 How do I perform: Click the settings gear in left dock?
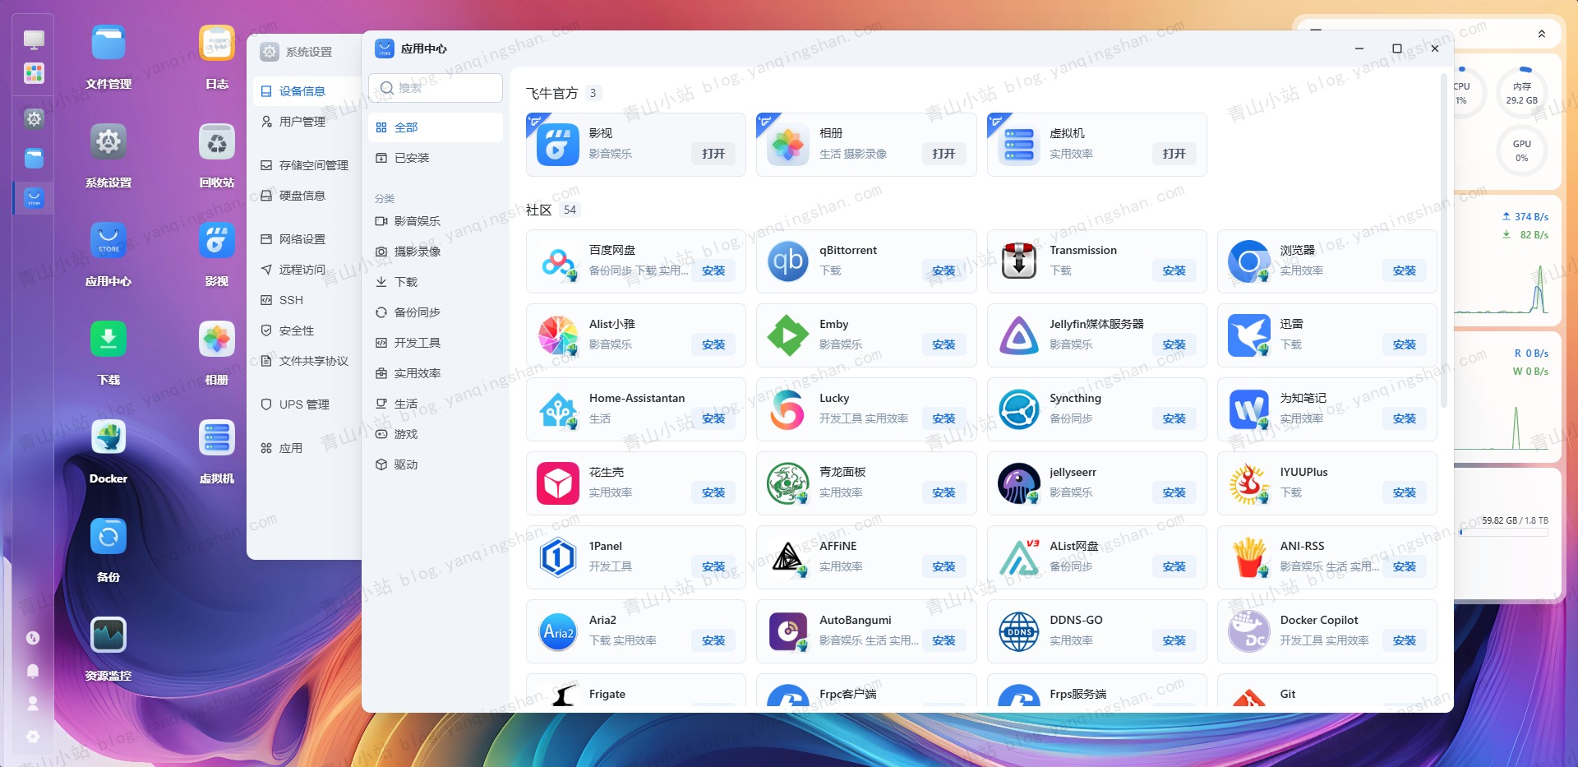pyautogui.click(x=34, y=118)
